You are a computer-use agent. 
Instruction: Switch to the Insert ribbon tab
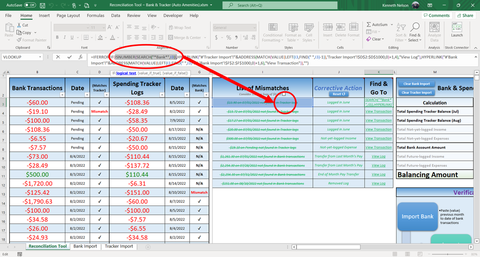point(44,15)
